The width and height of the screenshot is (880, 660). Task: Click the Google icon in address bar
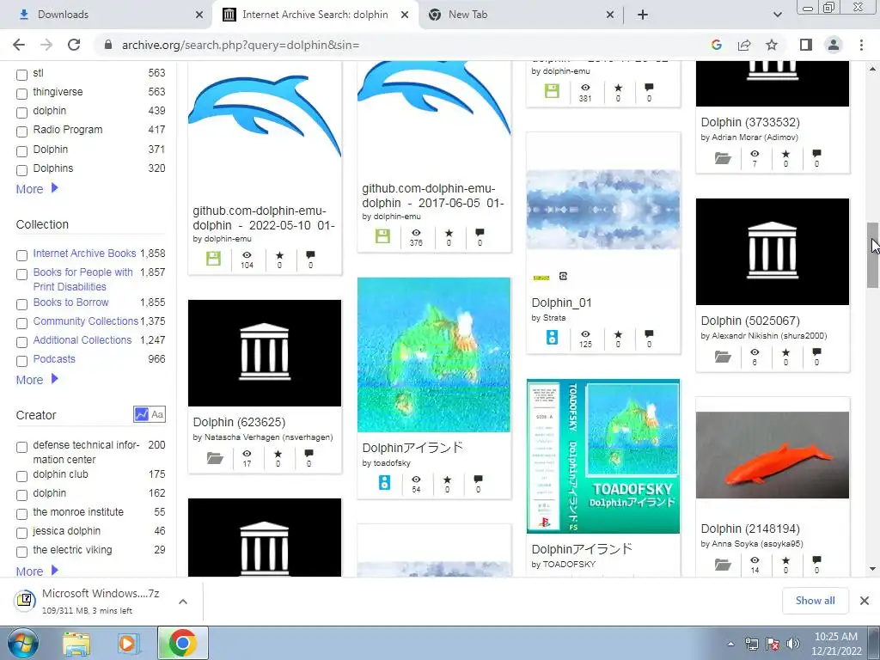(716, 45)
